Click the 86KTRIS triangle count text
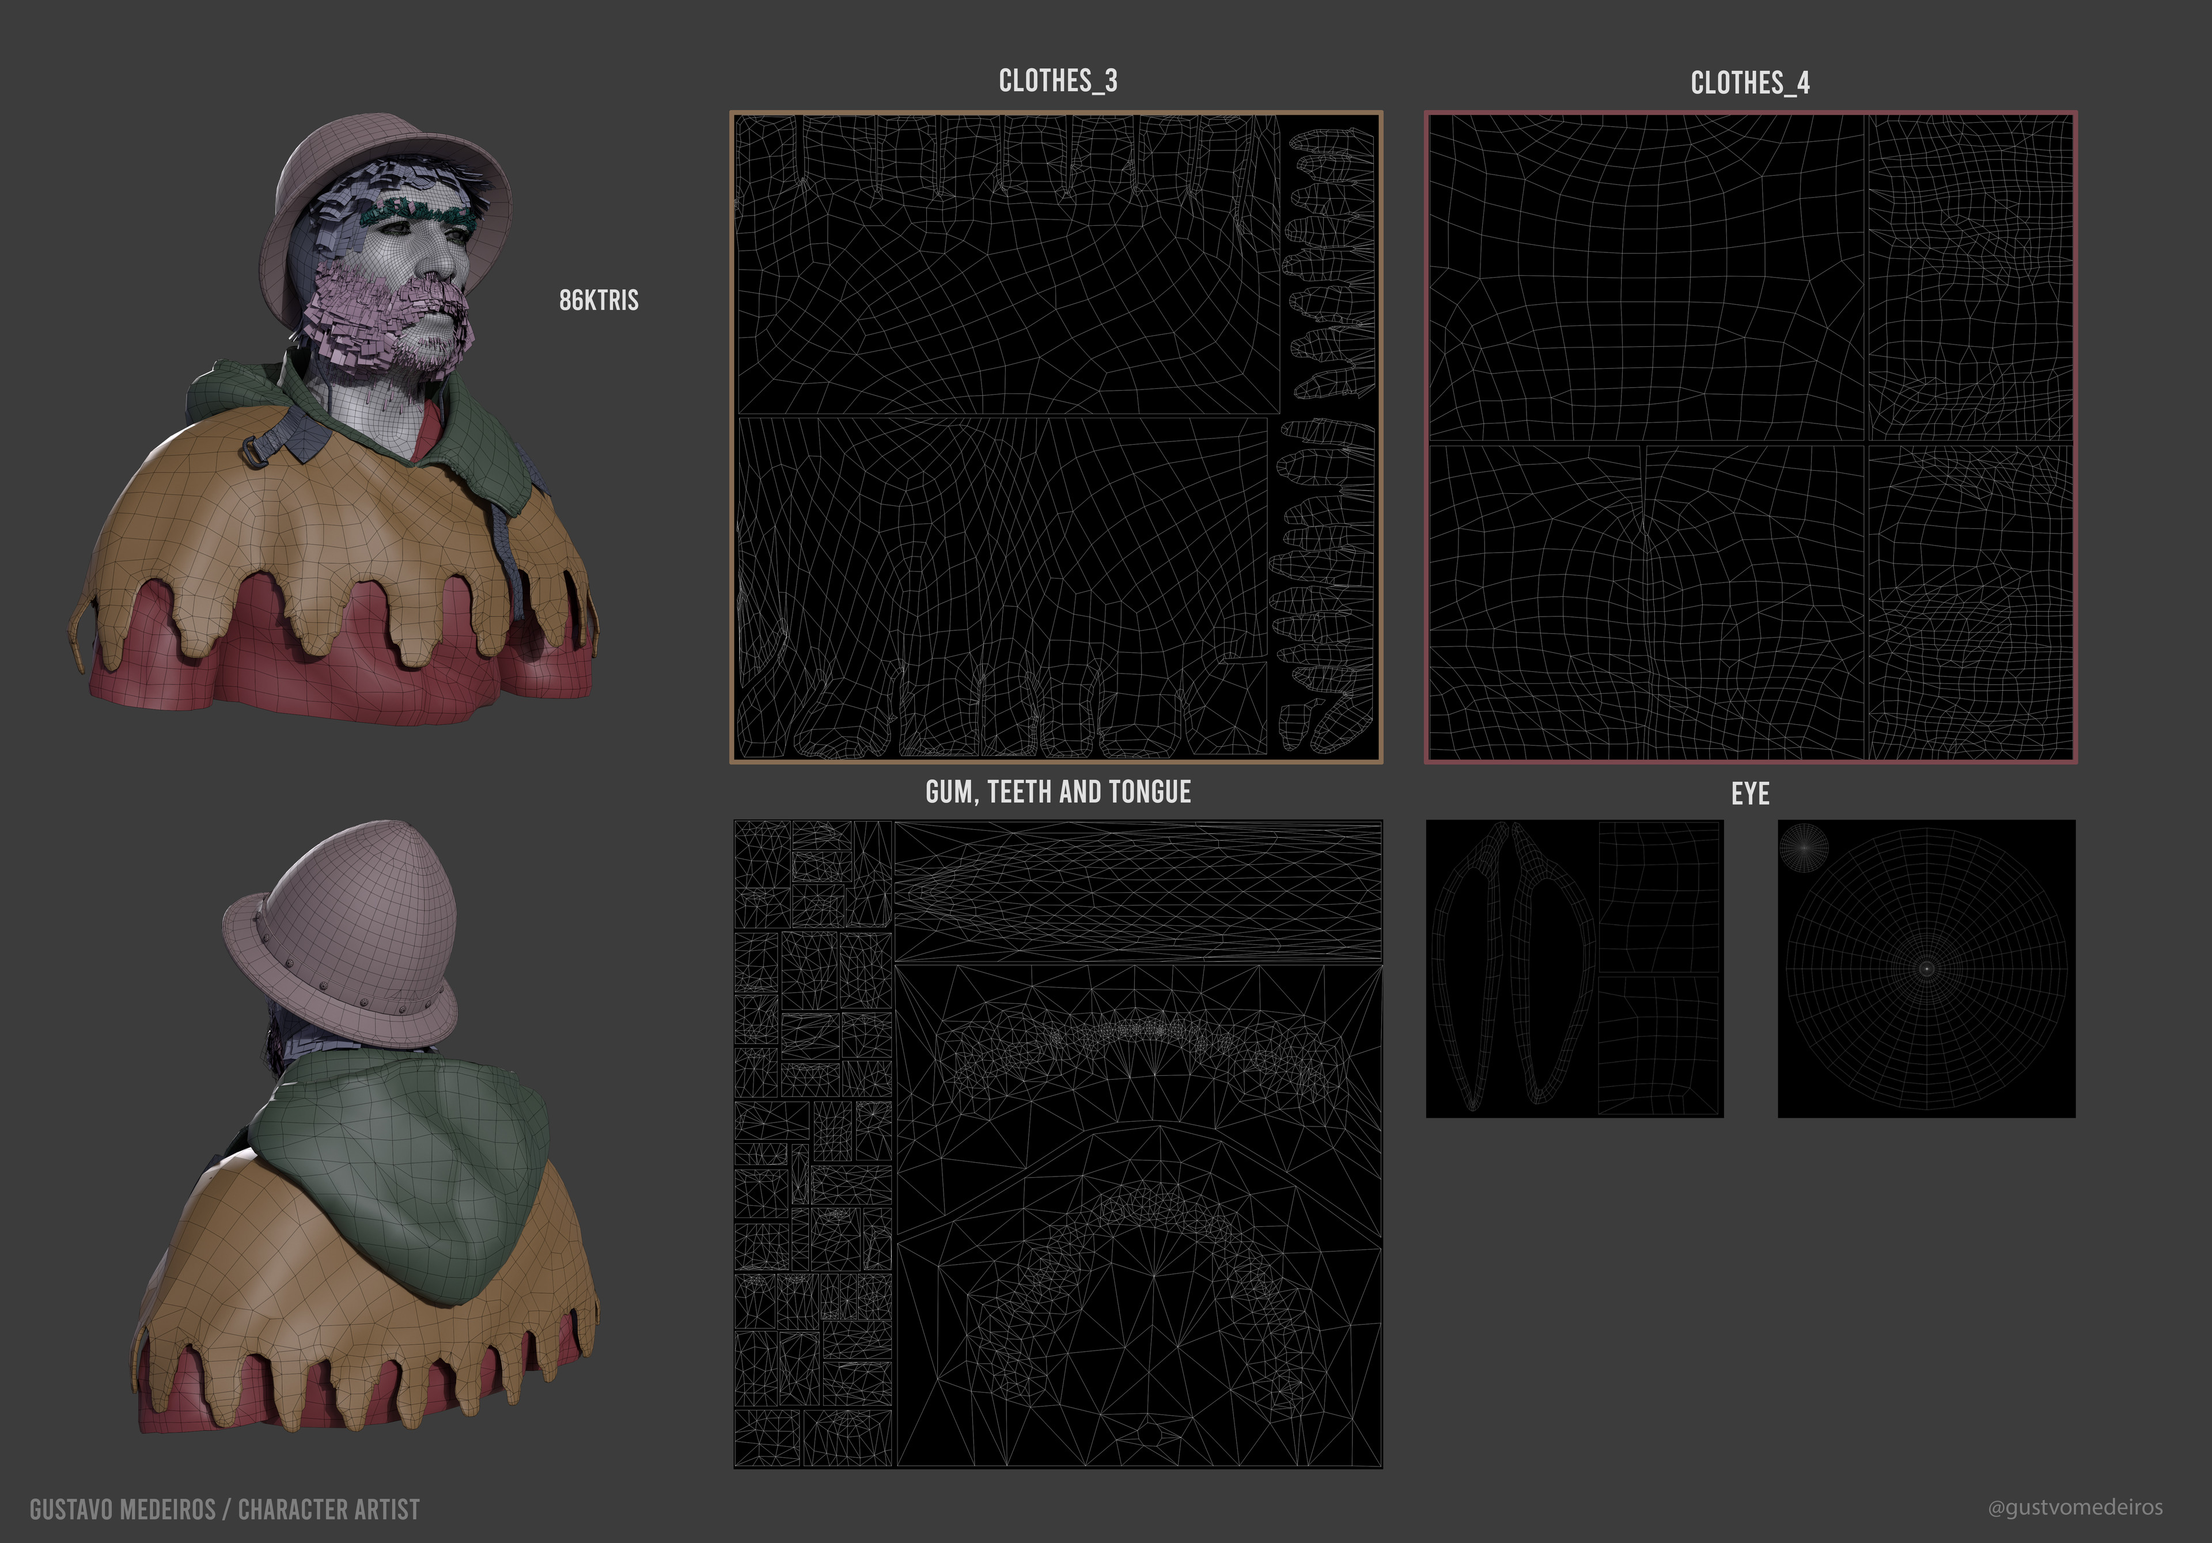The width and height of the screenshot is (2212, 1543). 599,301
